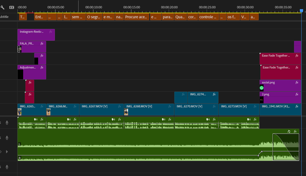306x176 pixels.
Task: Click the time ruler at 00:00:20:00
Action: tap(169, 7)
